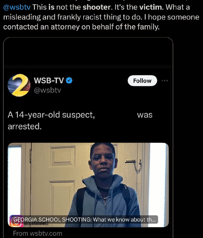Open the three-dot more options menu
The width and height of the screenshot is (203, 238).
tap(165, 81)
